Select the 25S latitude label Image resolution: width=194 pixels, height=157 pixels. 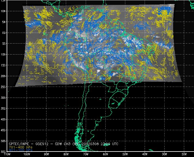point(3,87)
